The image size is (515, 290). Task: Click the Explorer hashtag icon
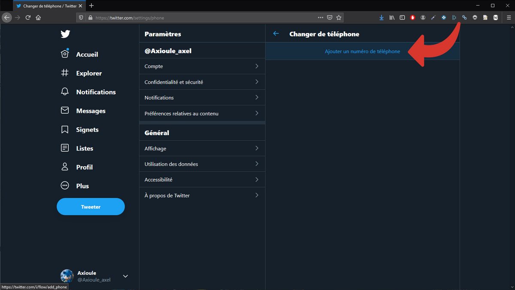click(65, 73)
